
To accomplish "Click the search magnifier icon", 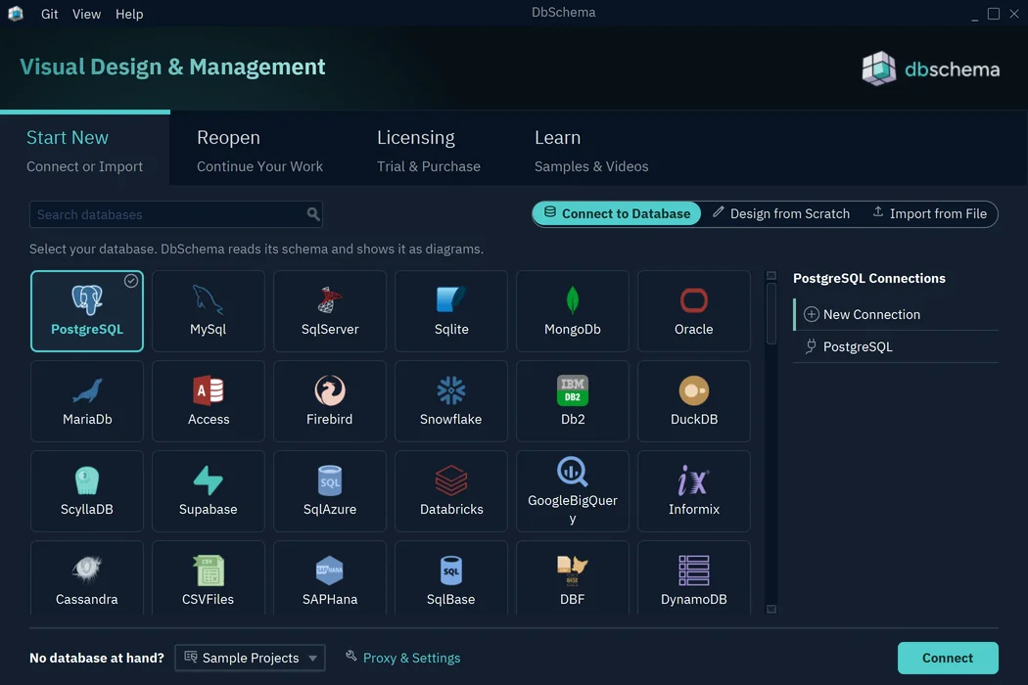I will tap(313, 213).
